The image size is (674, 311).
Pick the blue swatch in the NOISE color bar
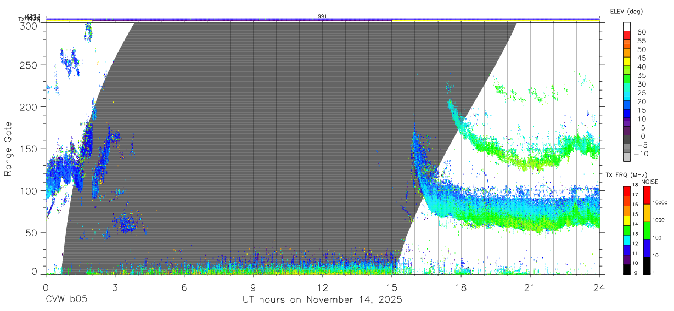tap(646, 247)
